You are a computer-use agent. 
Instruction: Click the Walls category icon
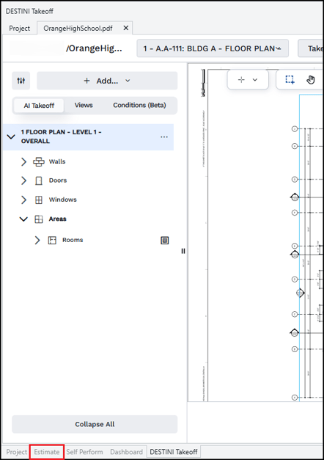click(39, 161)
